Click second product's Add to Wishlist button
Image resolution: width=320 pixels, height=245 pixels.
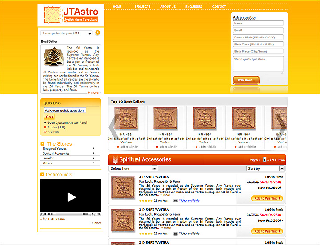267,231
